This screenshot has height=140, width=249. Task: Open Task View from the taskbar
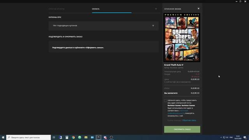click(x=54, y=137)
